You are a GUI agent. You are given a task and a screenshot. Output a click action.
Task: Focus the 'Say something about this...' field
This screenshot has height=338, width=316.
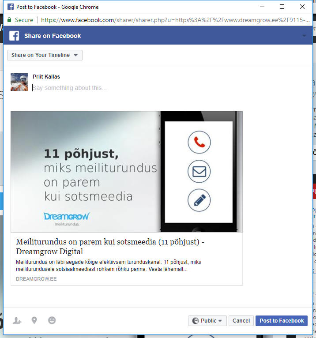point(132,88)
